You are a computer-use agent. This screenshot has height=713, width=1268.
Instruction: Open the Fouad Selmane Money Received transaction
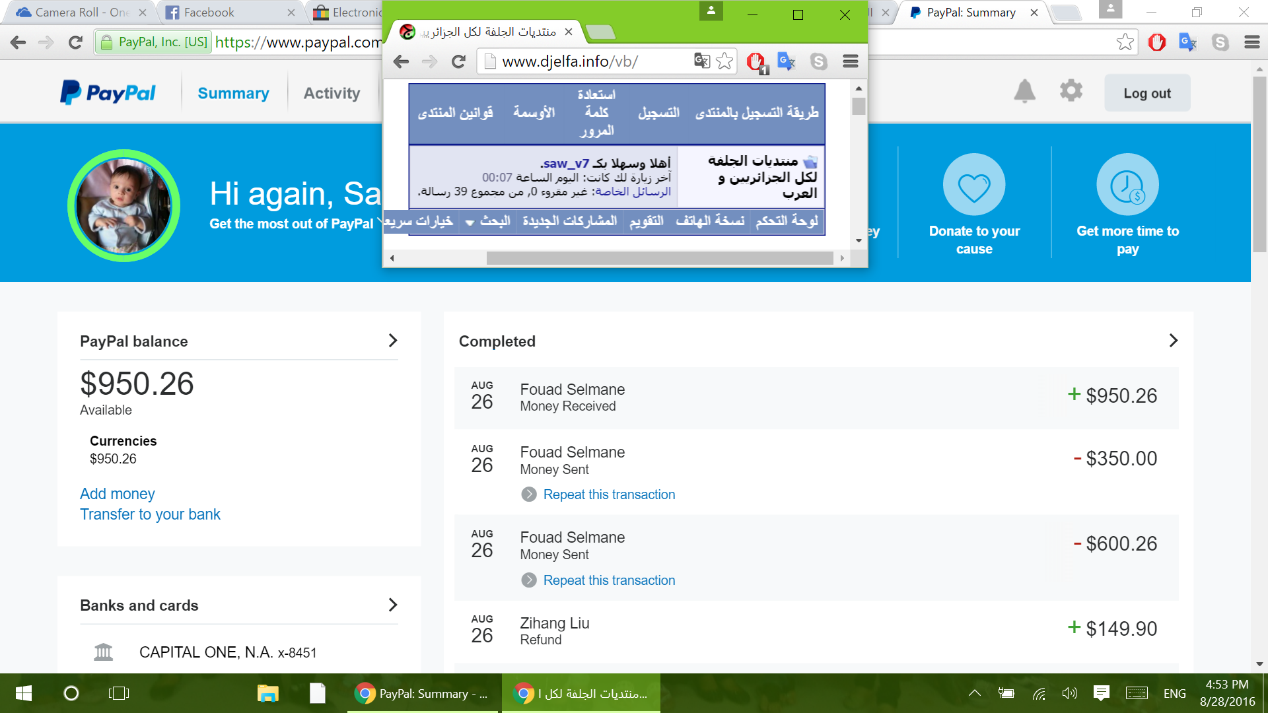(x=816, y=397)
